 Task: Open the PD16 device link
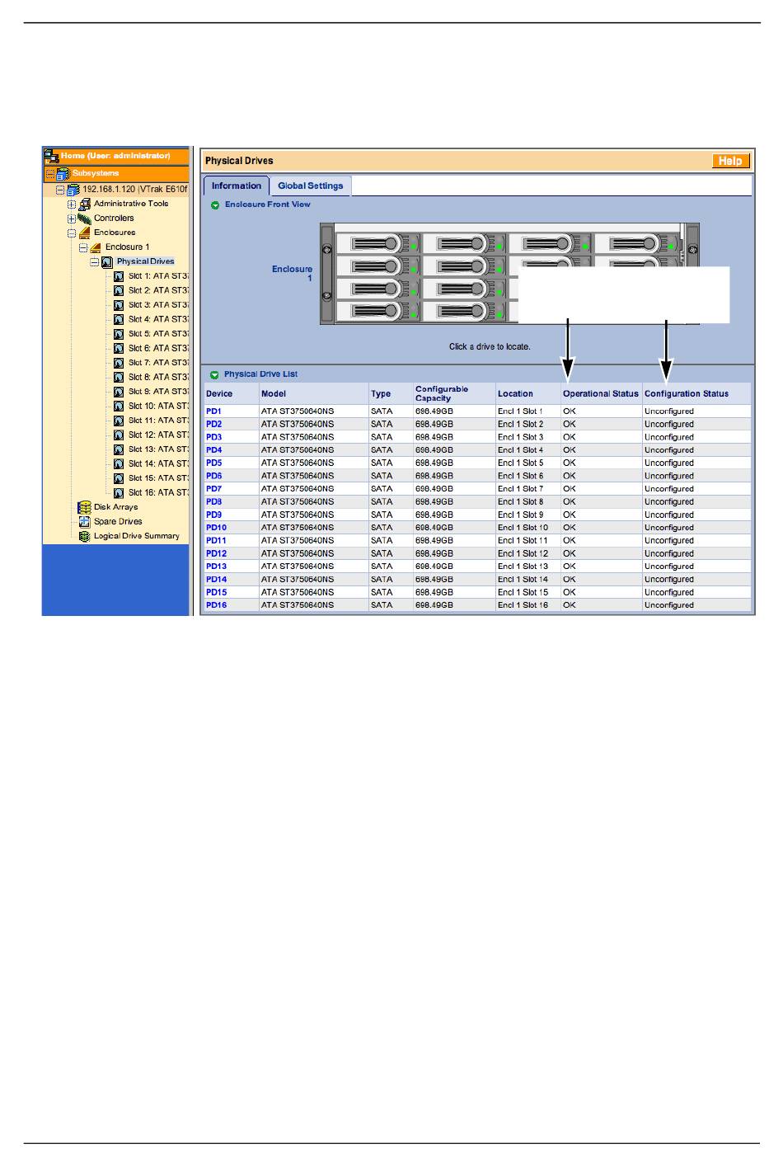(216, 606)
